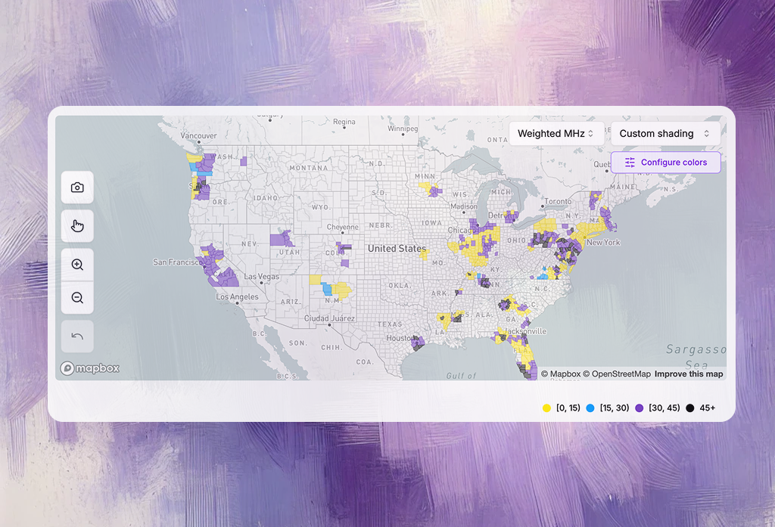The image size is (775, 527).
Task: Zoom out using the magnifier minus tool
Action: click(x=77, y=297)
